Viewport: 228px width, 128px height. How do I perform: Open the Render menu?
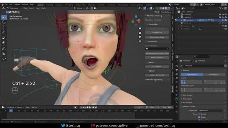click(17, 5)
